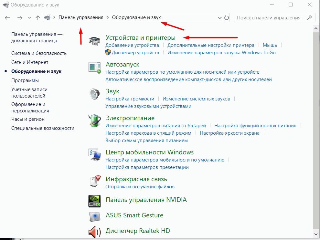The width and height of the screenshot is (320, 240).
Task: Go up one level with up arrow
Action: (37, 18)
